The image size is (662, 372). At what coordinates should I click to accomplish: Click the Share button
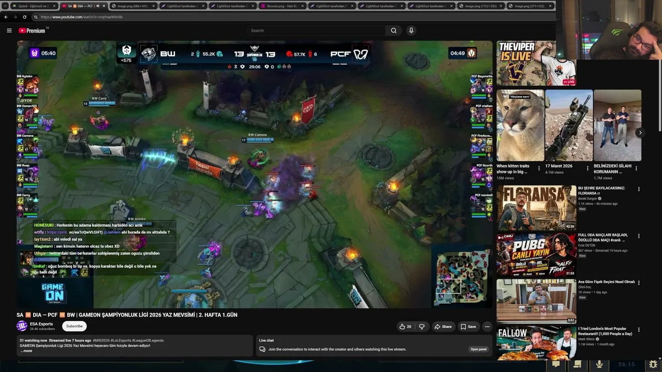pos(443,327)
